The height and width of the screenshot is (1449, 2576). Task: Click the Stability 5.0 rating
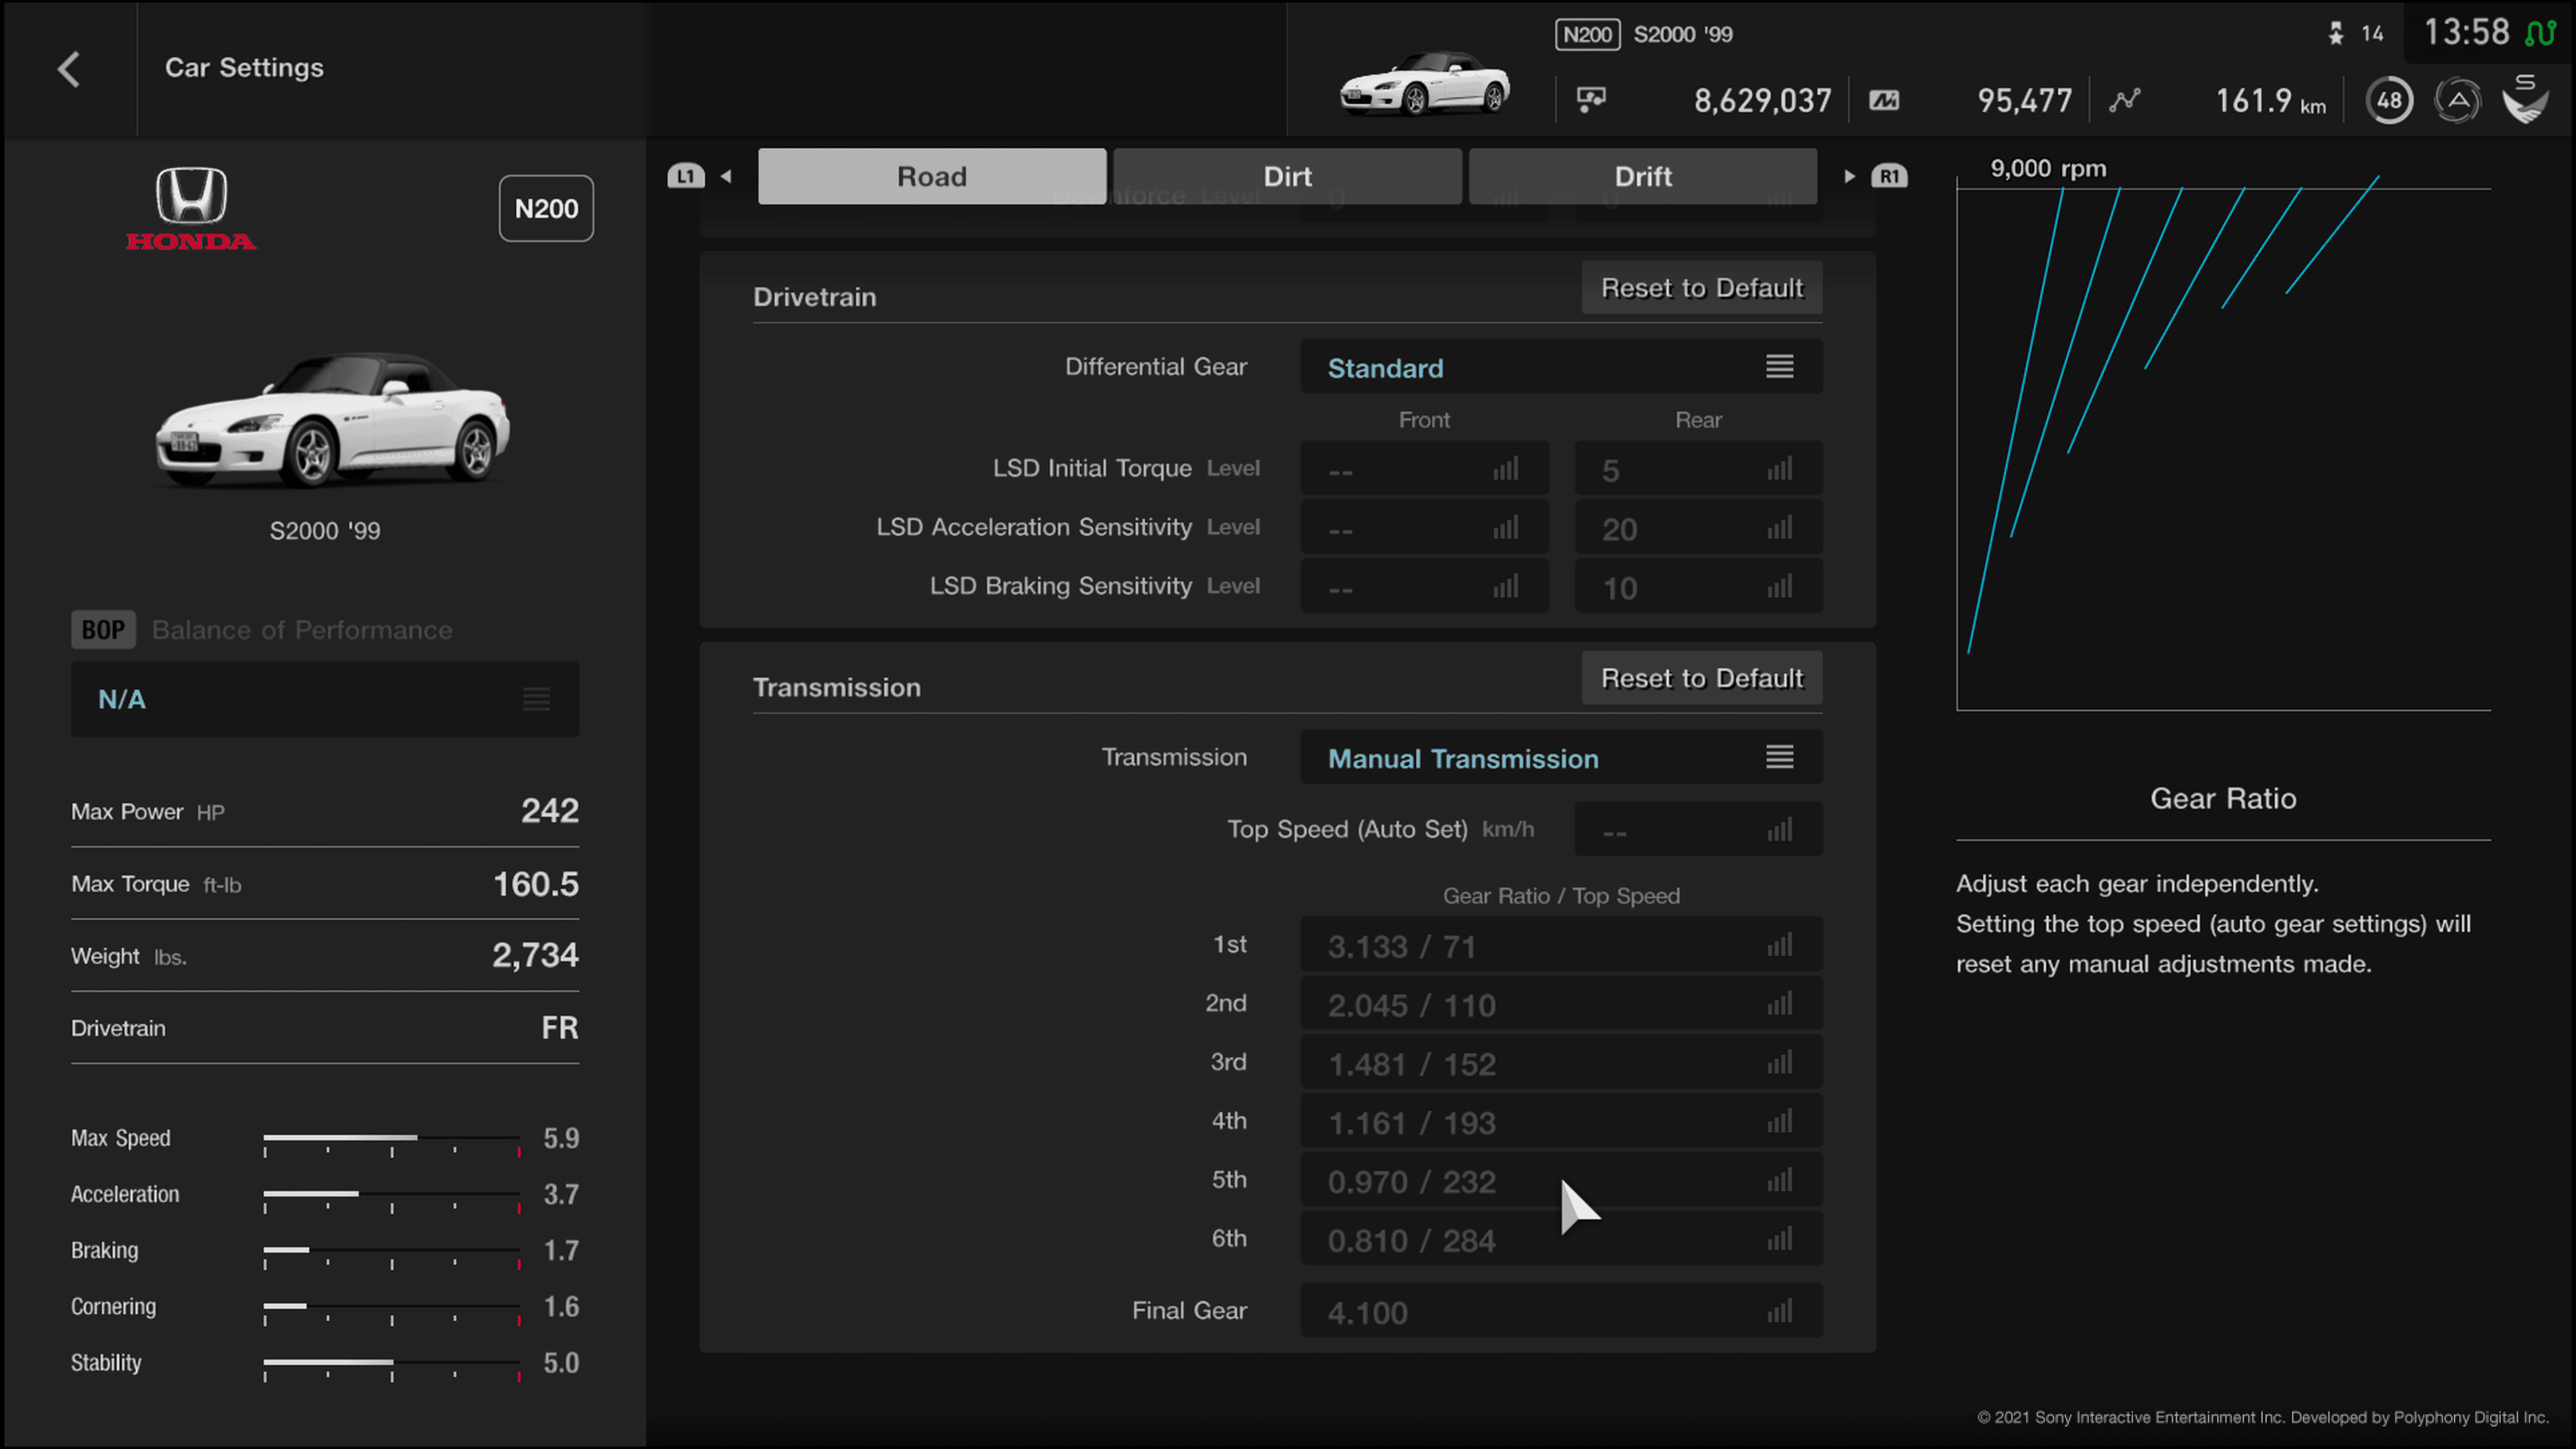coord(561,1362)
